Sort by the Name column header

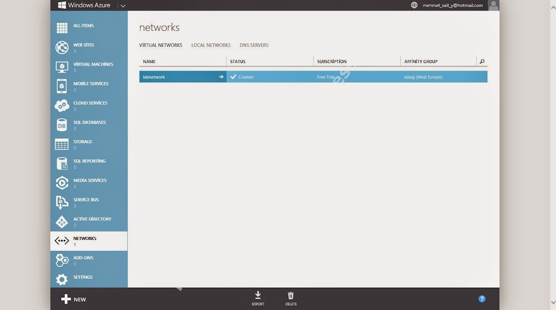[149, 62]
